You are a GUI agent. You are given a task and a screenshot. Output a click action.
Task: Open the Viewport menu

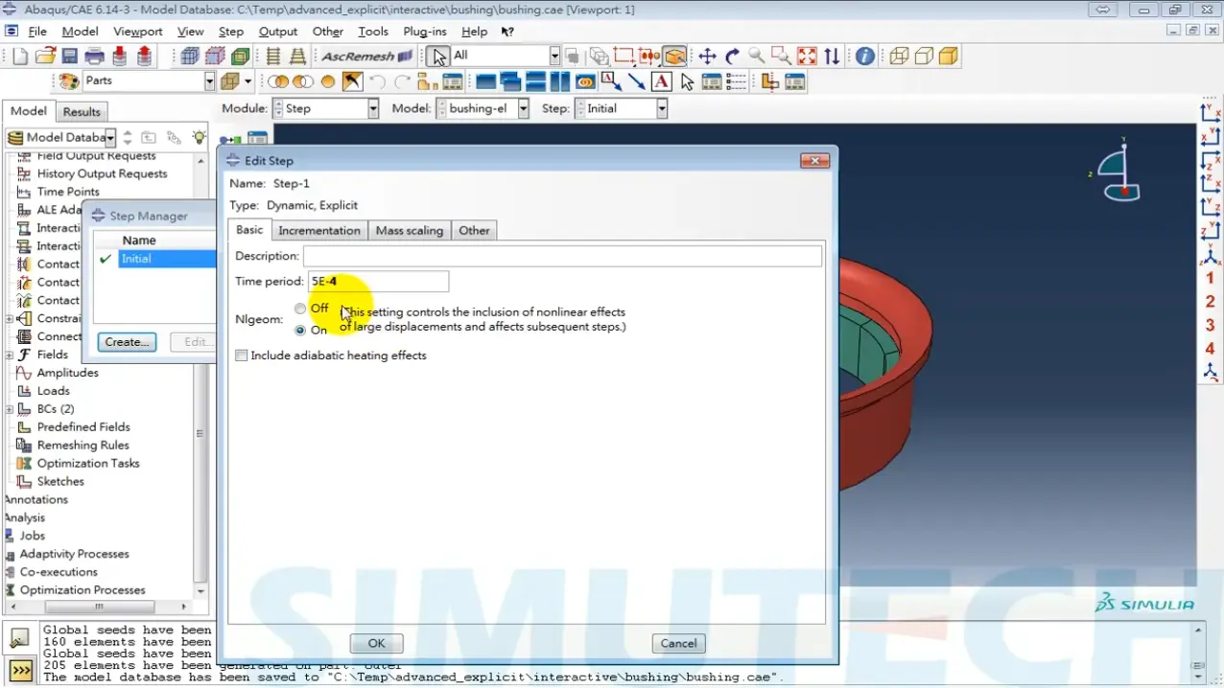pos(137,32)
